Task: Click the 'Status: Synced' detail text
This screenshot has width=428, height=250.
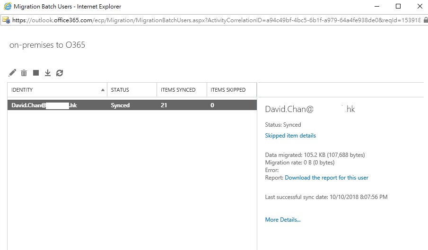Action: click(x=283, y=125)
